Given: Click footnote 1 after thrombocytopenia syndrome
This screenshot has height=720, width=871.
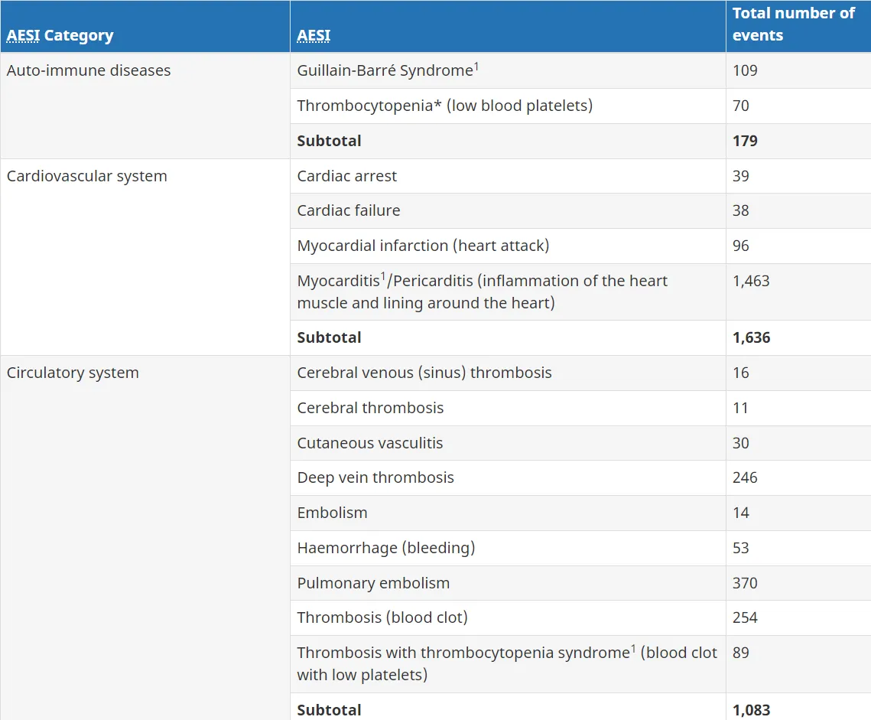Looking at the screenshot, I should pos(633,648).
